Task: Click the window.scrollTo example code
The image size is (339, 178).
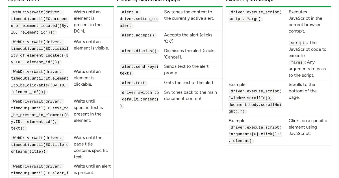Action: point(255,101)
